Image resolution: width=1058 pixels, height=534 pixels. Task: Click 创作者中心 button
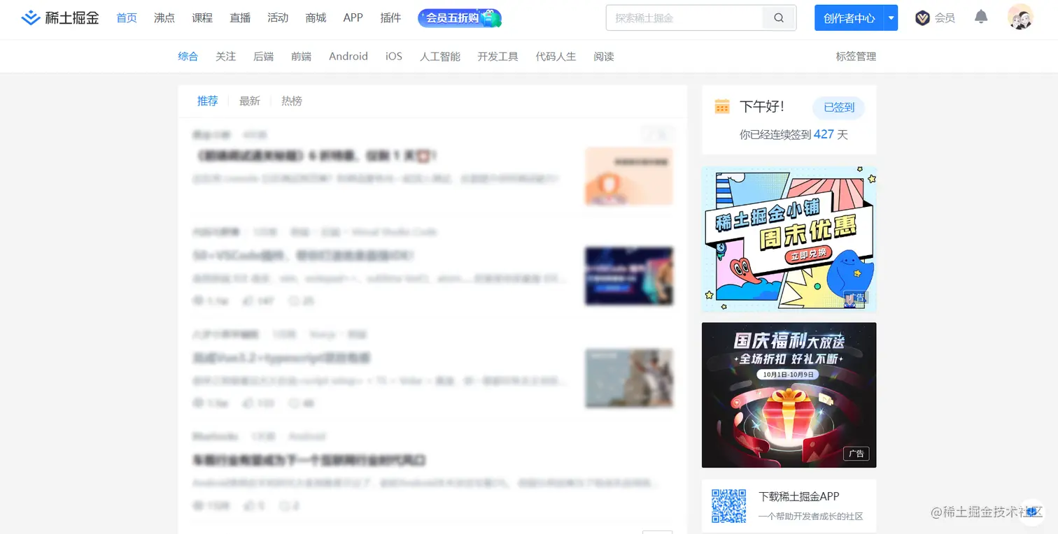(x=849, y=18)
